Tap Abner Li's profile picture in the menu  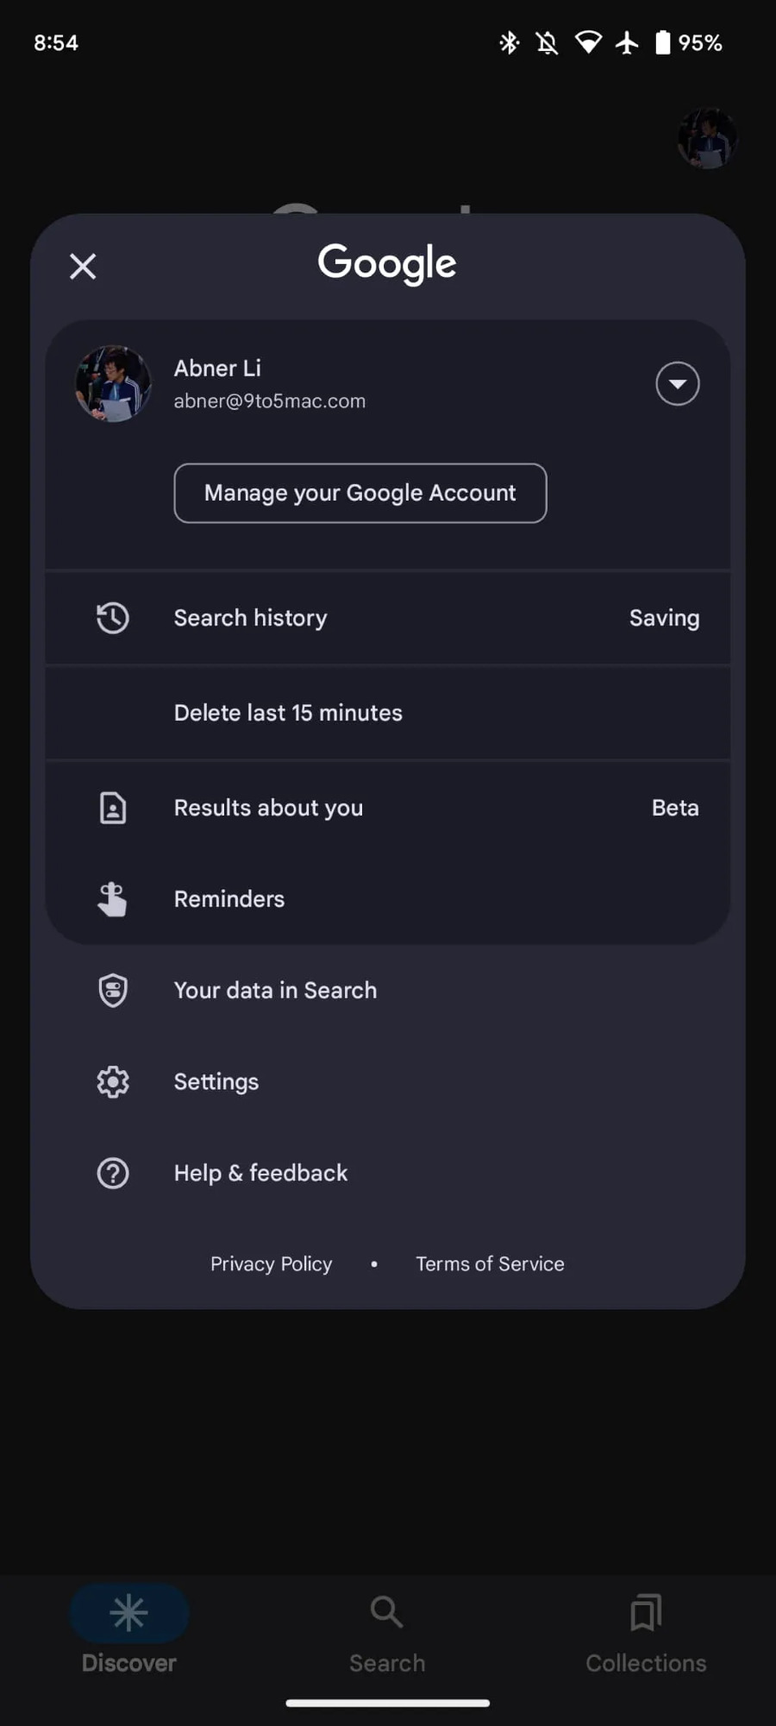point(114,384)
